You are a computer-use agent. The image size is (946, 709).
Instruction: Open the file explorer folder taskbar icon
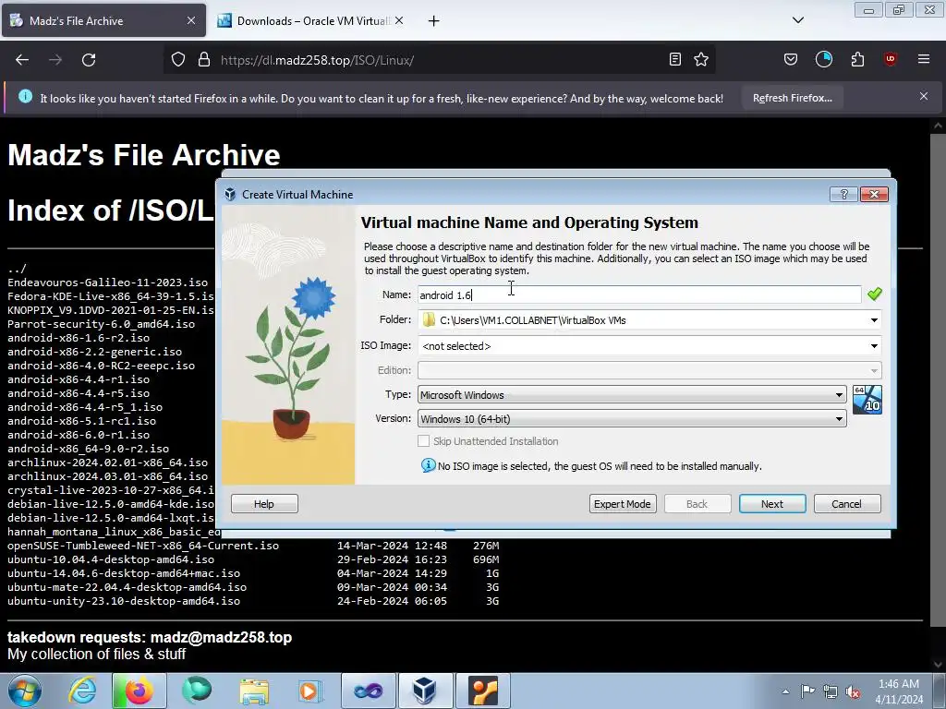(254, 691)
